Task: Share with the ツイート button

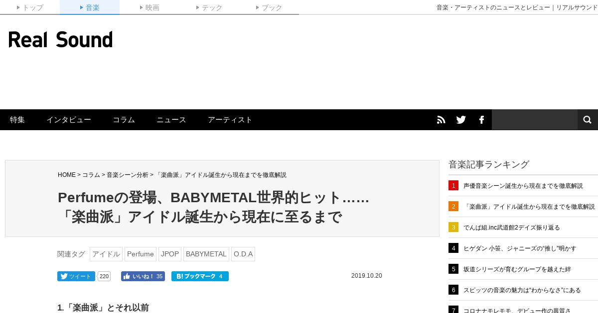Action: click(x=76, y=276)
